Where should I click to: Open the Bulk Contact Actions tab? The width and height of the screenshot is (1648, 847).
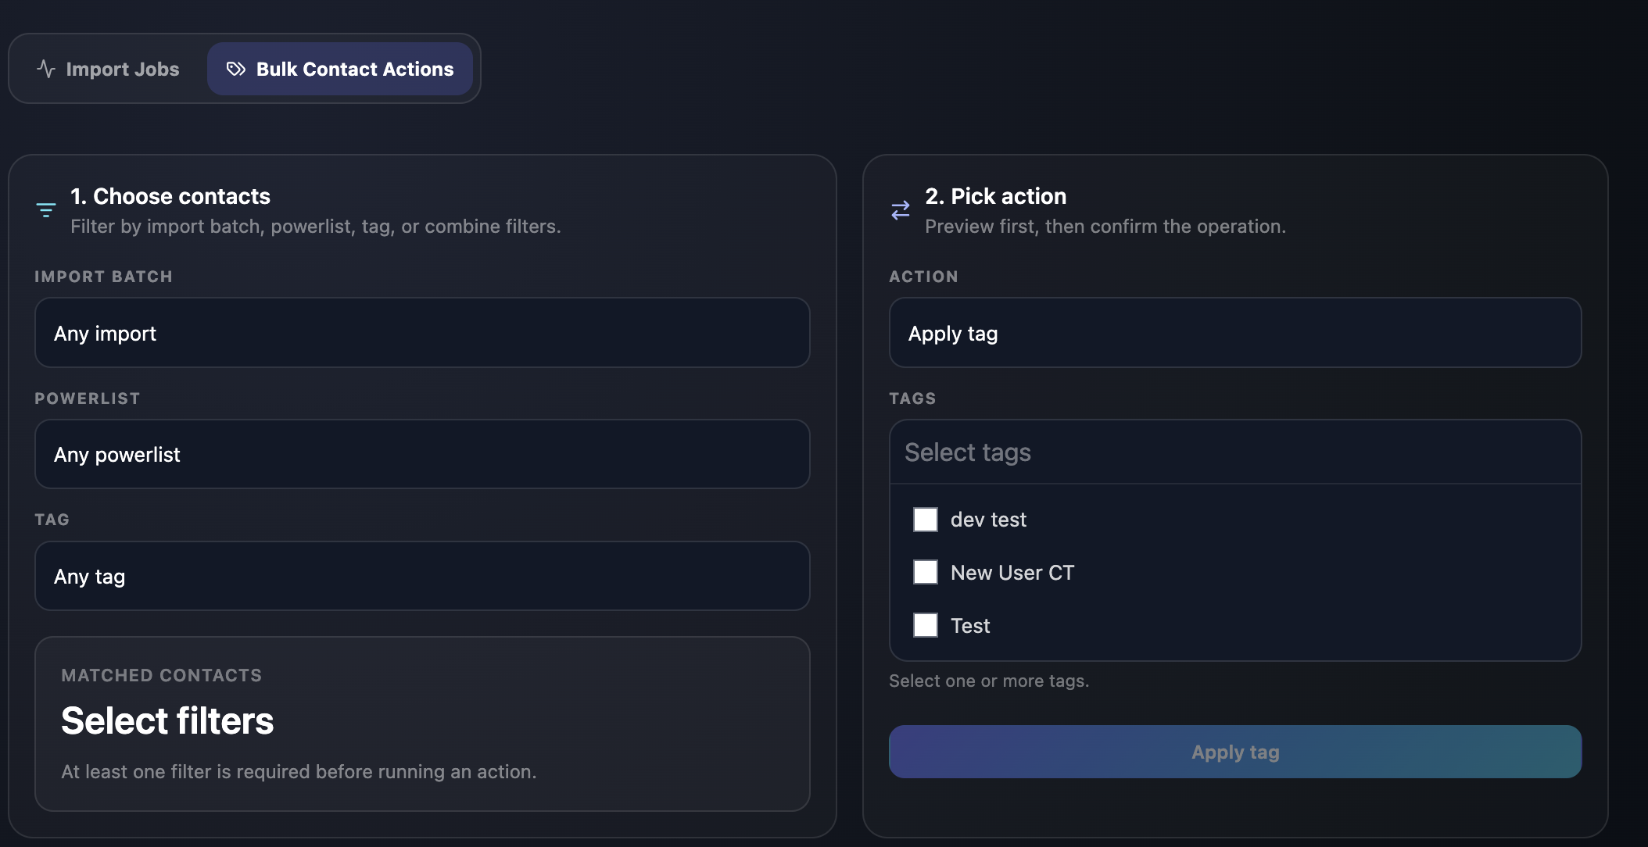coord(340,69)
